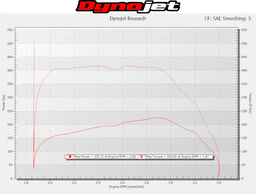Click the Dynojet Research chart title
Viewport: 256px width, 194px height.
tap(128, 18)
